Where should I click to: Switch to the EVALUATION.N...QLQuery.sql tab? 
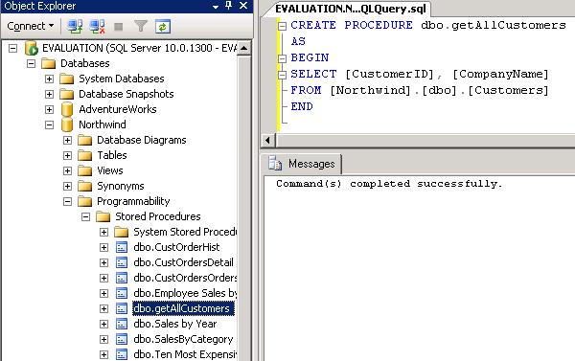pyautogui.click(x=351, y=9)
